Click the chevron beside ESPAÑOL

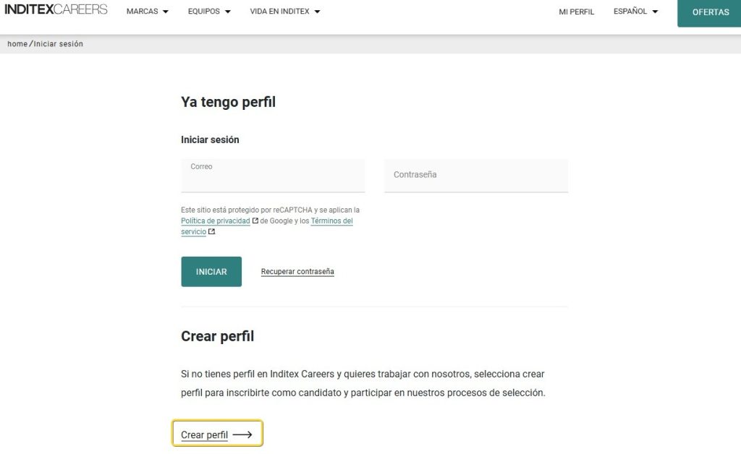655,12
